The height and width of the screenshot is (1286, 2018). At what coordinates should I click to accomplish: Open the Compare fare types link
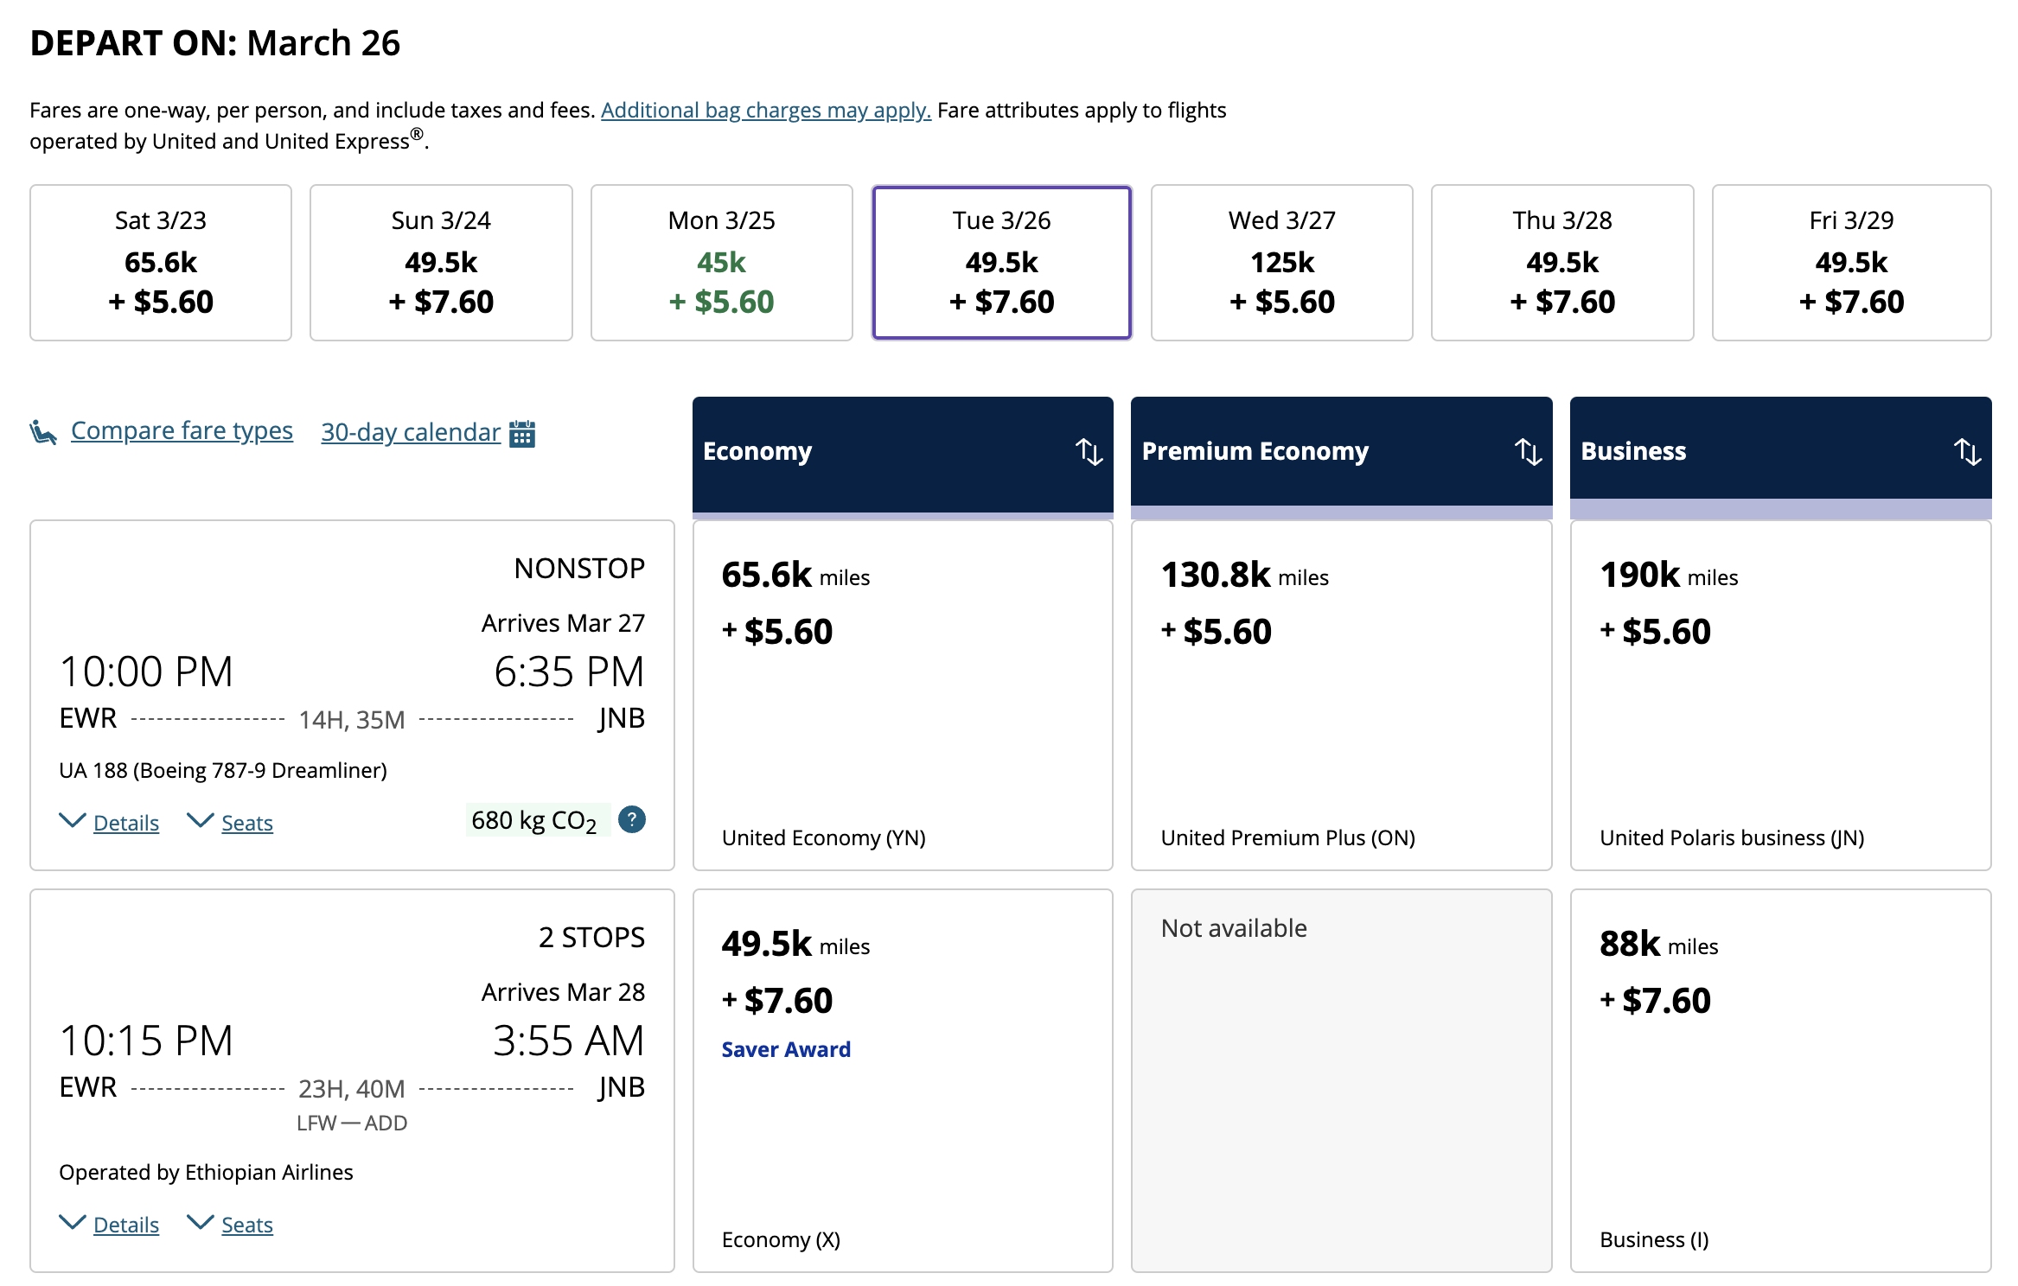tap(182, 430)
